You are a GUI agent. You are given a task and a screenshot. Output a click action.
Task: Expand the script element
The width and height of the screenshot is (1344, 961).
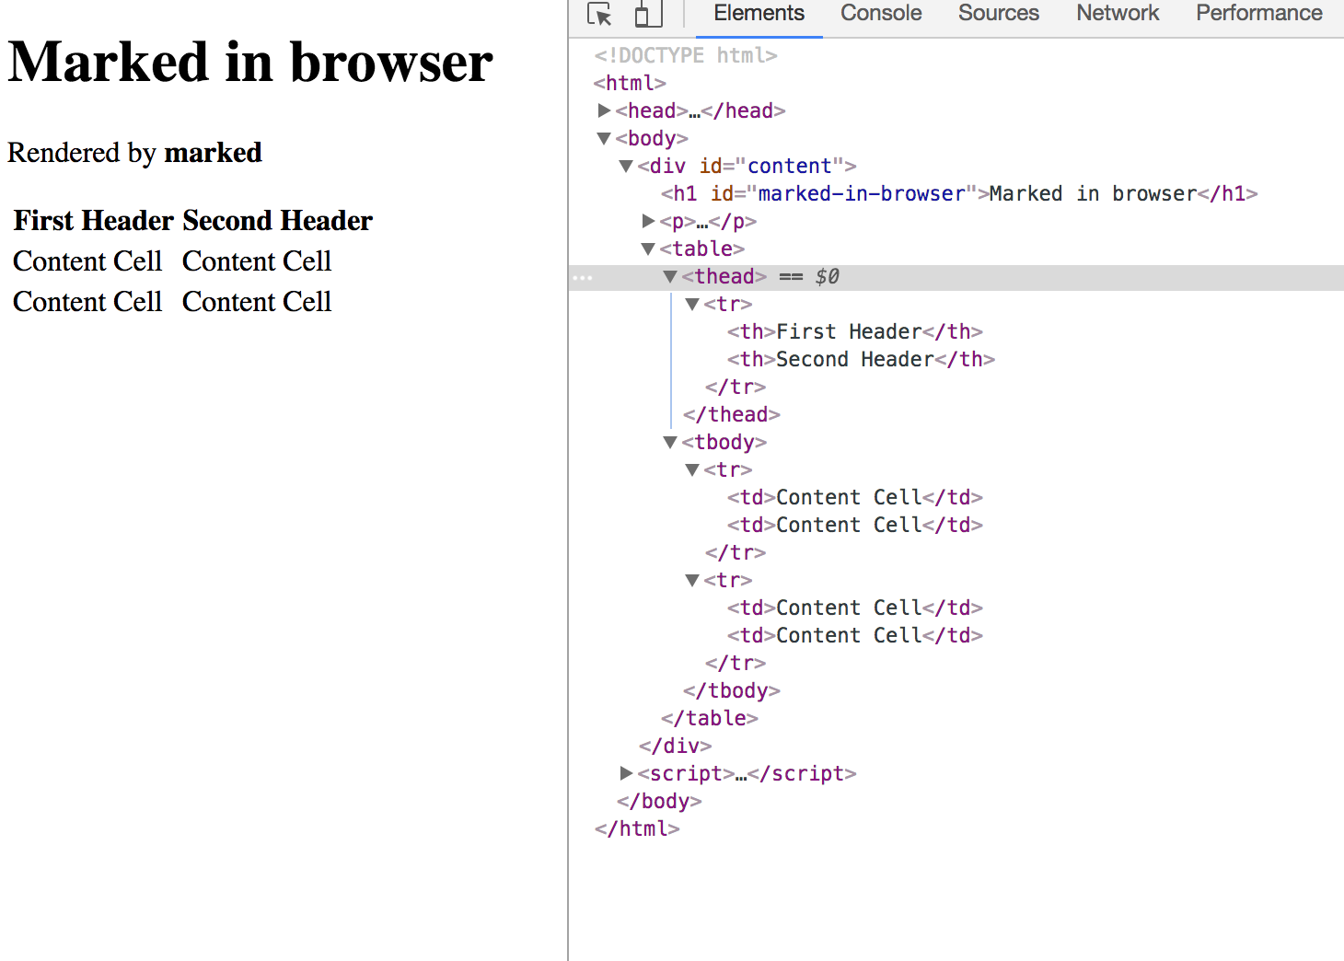point(626,773)
